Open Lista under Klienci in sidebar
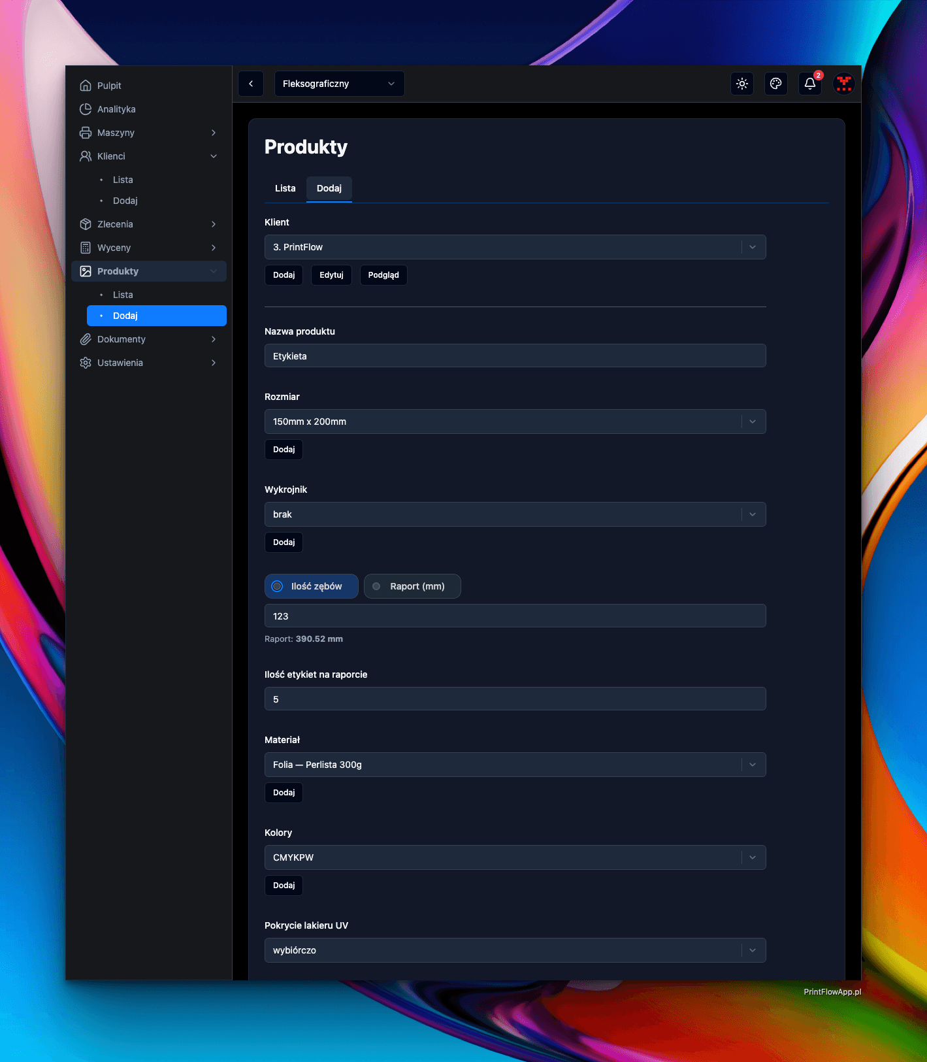 click(123, 180)
